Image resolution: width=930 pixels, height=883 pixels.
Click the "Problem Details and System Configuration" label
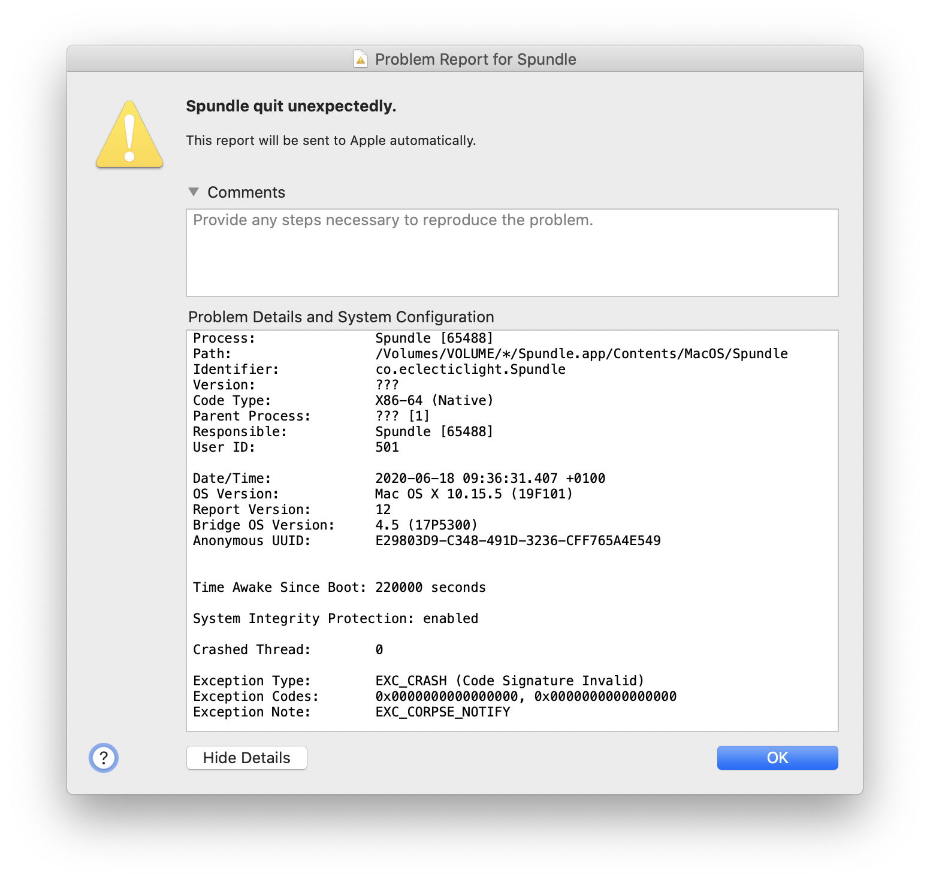tap(341, 317)
